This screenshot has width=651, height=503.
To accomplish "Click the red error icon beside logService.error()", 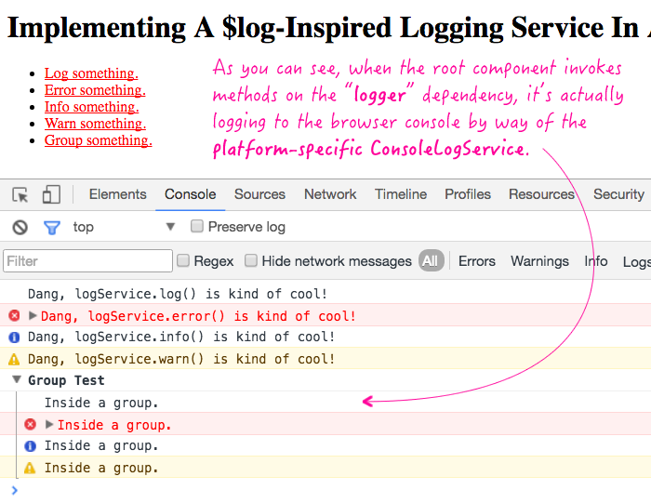I will [14, 316].
